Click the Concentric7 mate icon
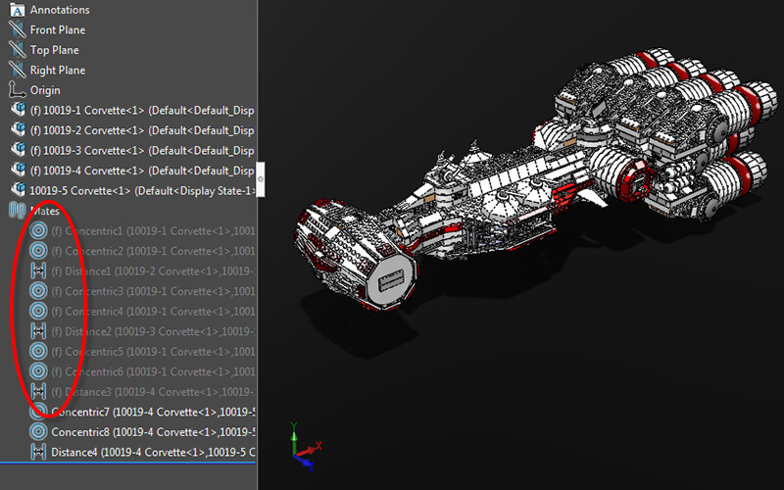 click(38, 412)
